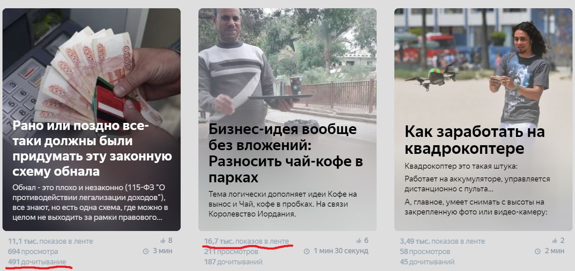Open the квадрокоптер article card
The width and height of the screenshot is (575, 271).
coord(483,120)
